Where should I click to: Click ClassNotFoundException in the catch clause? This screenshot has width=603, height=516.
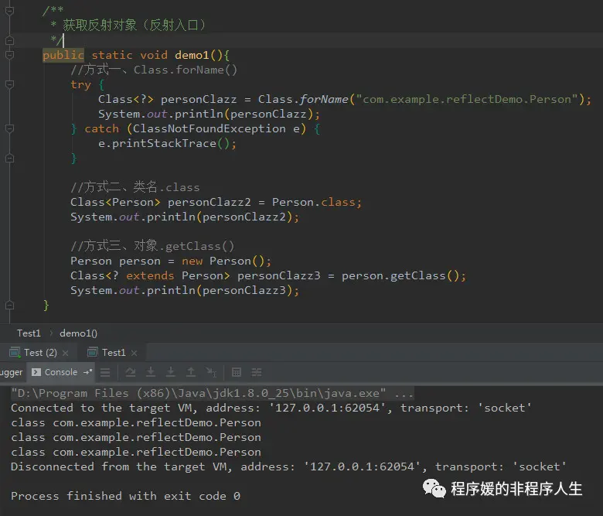click(210, 128)
